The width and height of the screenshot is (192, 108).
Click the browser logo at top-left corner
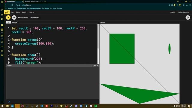click(x=2, y=2)
